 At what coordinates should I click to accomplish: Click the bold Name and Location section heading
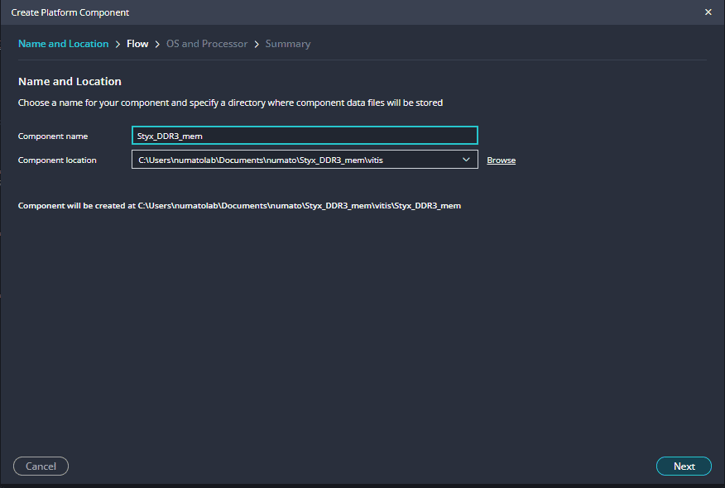(x=70, y=82)
